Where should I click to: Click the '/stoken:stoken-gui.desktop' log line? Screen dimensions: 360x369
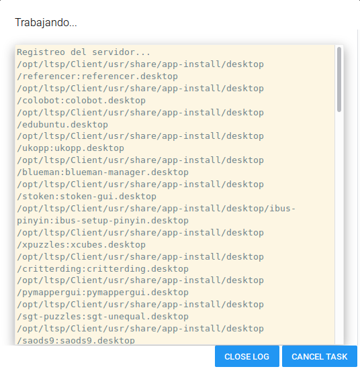87,197
